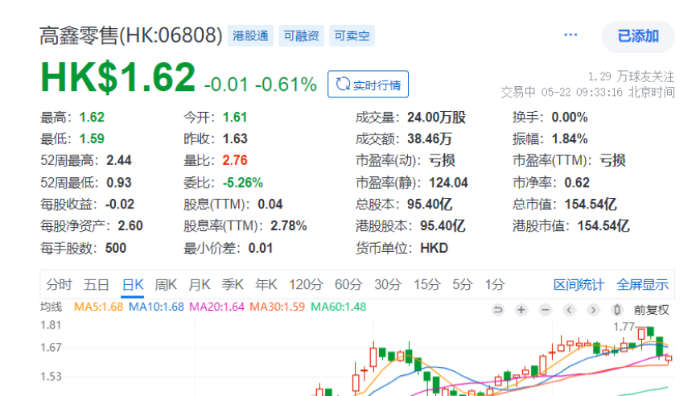Click the chart reset/undo arrow icon
Screen dimensions: 700x396
497,309
